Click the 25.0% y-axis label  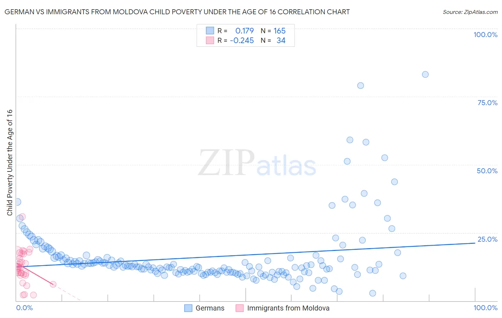487,239
